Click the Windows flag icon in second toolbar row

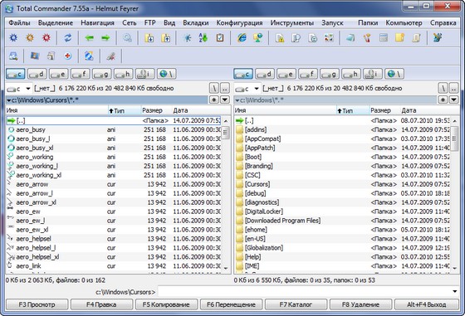[x=35, y=56]
